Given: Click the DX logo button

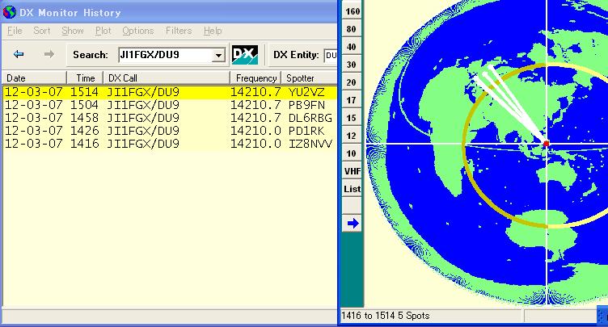Looking at the screenshot, I should coord(245,55).
